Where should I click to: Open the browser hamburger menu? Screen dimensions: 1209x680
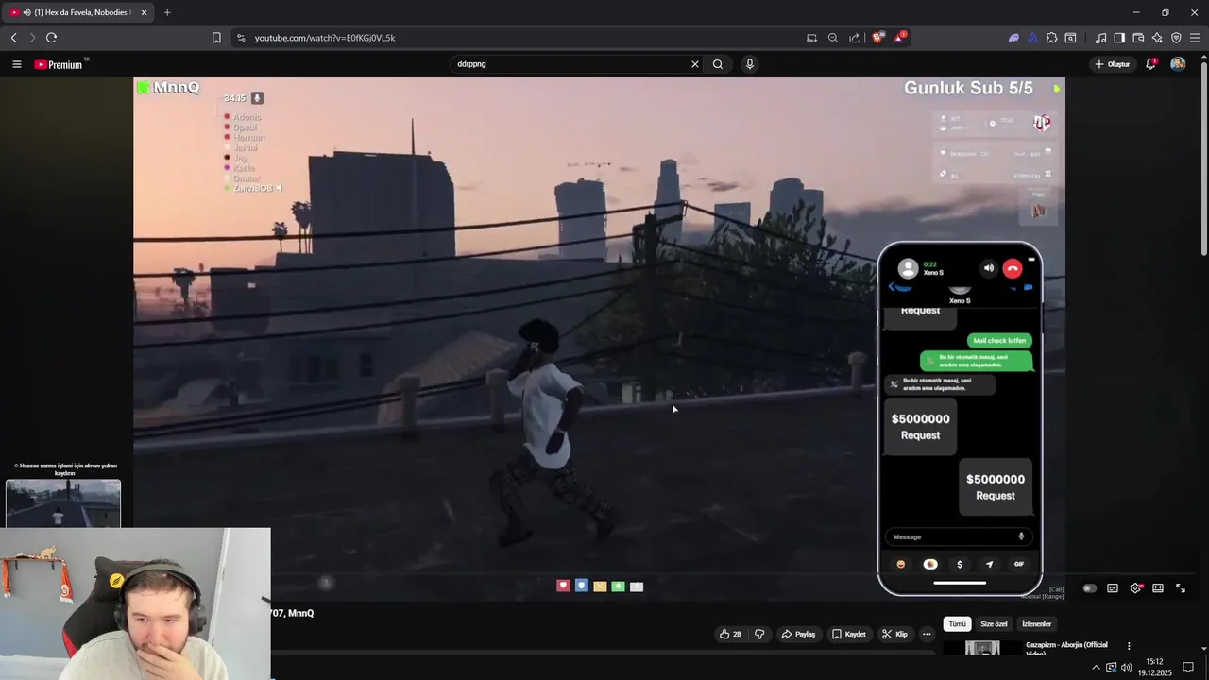1195,38
